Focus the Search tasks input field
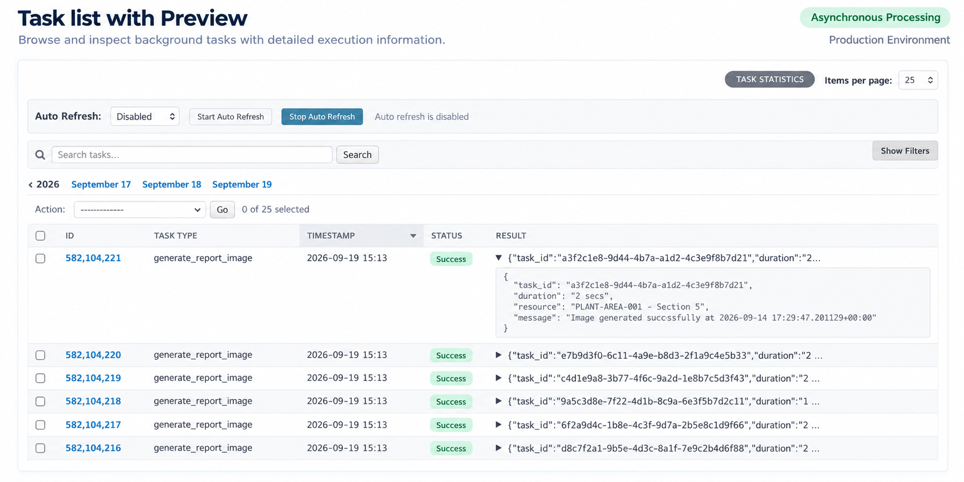This screenshot has width=964, height=482. [x=192, y=155]
